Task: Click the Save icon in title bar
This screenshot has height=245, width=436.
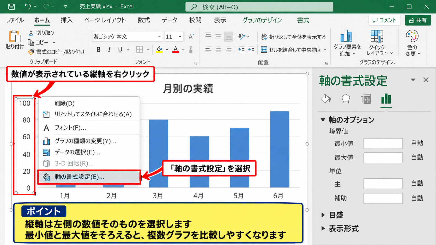Action: tap(11, 7)
